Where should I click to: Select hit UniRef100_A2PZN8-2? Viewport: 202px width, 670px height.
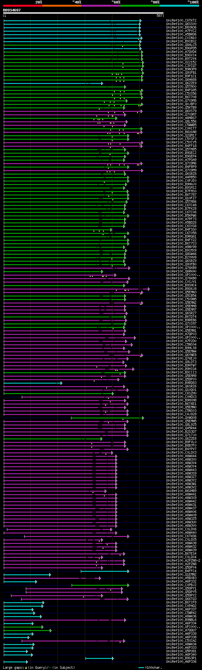(183, 561)
